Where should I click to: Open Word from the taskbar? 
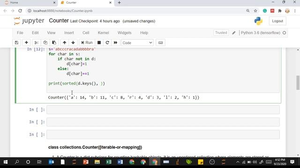tap(120, 162)
